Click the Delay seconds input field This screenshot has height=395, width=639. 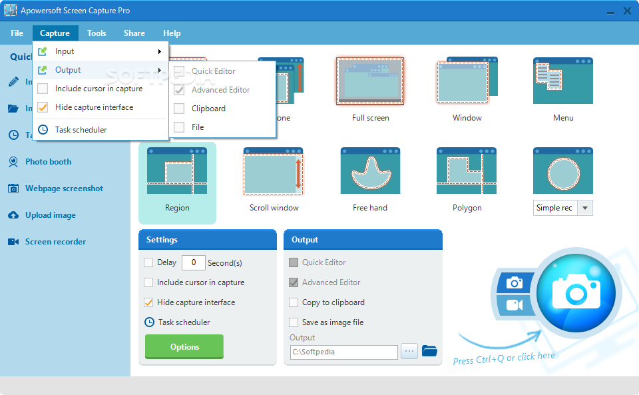coord(193,262)
